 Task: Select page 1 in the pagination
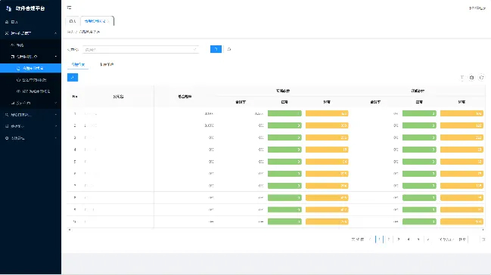(x=379, y=239)
